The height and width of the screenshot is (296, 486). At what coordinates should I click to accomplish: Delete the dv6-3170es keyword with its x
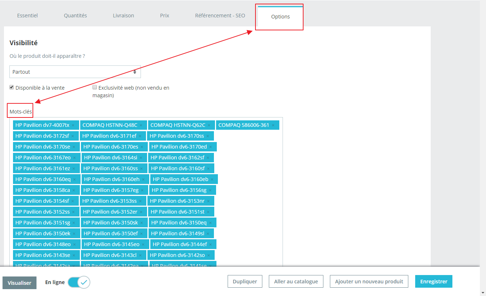pyautogui.click(x=142, y=147)
